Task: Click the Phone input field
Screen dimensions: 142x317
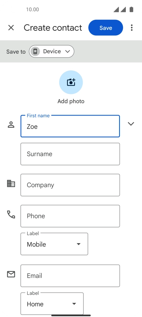Action: click(70, 216)
